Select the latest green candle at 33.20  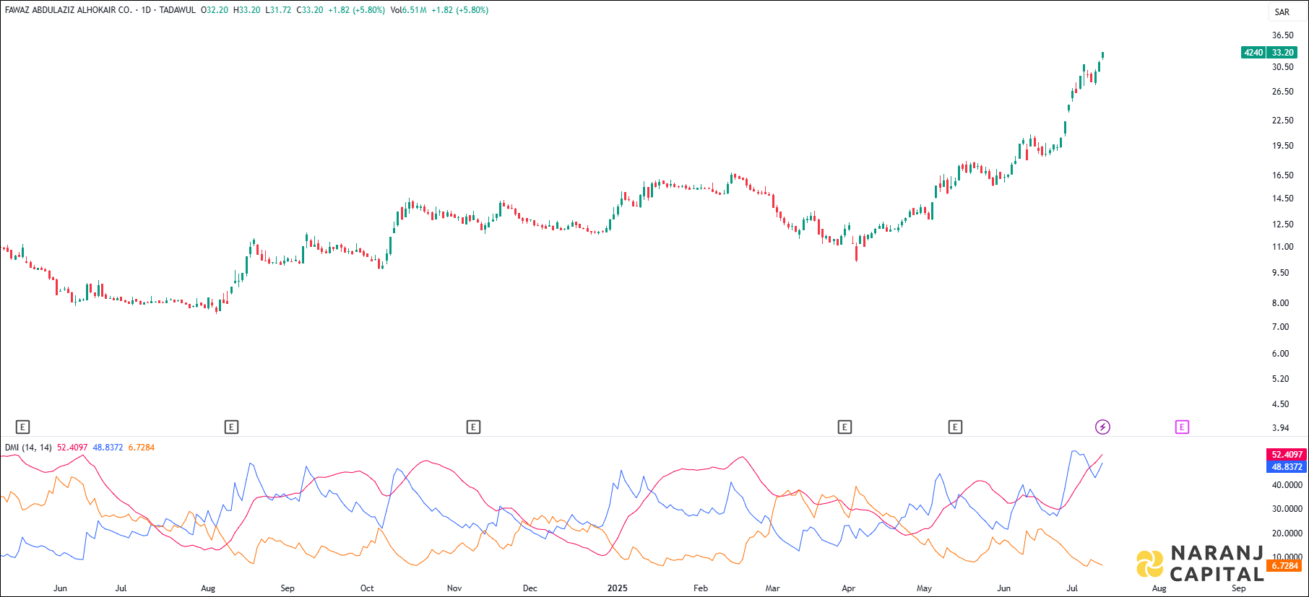[x=1102, y=55]
